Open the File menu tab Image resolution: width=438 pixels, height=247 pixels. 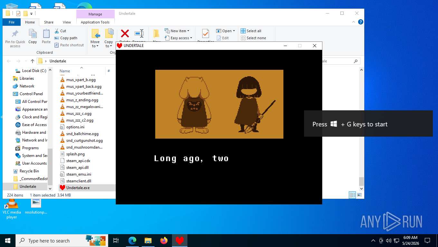point(12,22)
